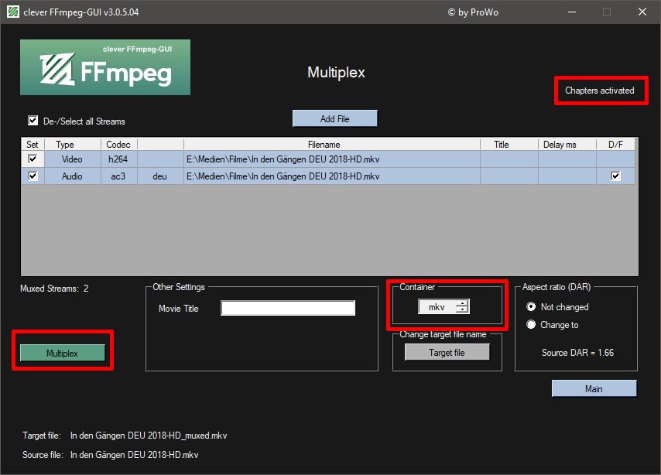
Task: Click the Title column header
Action: (x=509, y=144)
